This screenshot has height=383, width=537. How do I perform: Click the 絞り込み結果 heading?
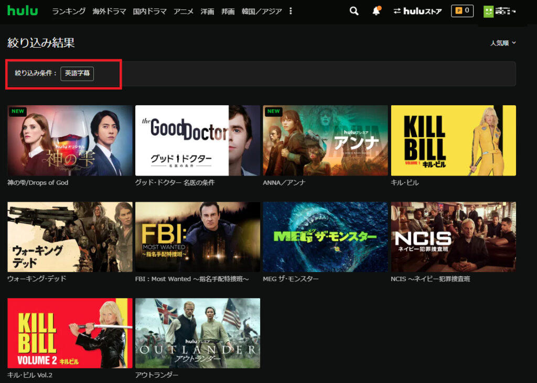(41, 43)
